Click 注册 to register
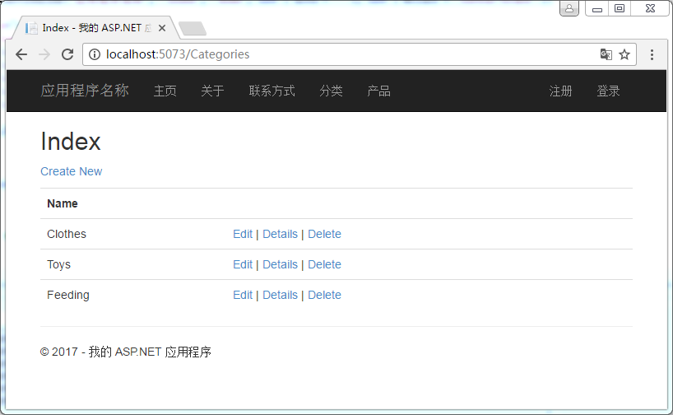The width and height of the screenshot is (673, 415). (560, 91)
